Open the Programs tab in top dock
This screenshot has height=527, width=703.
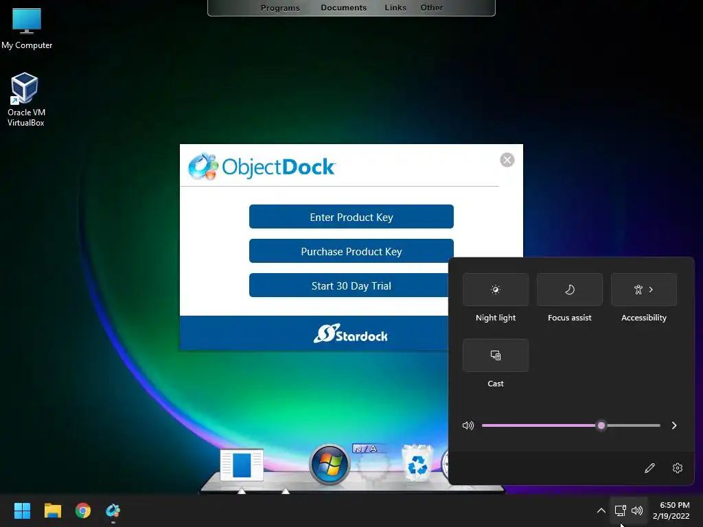point(280,8)
